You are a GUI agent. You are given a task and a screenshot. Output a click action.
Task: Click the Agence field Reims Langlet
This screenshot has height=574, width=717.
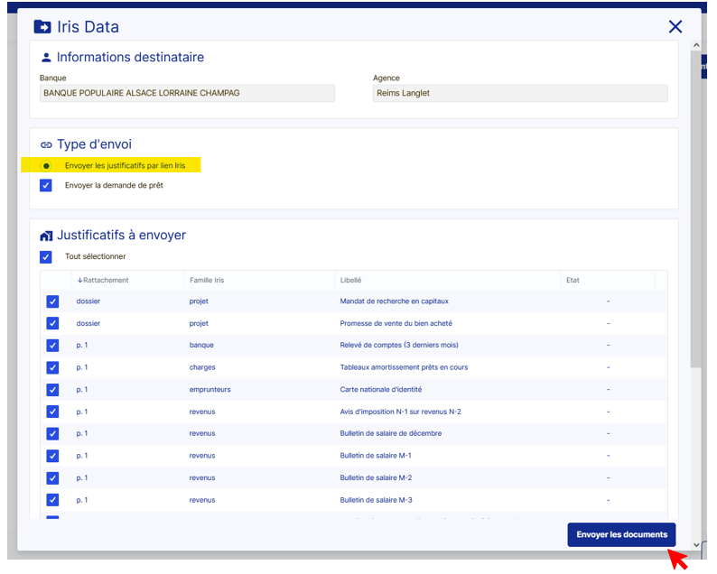point(519,93)
